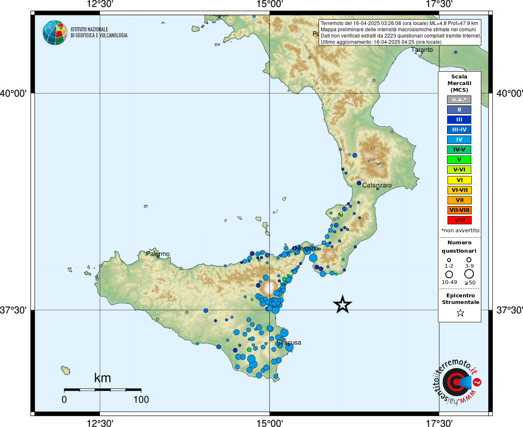The image size is (523, 427).
Task: Click the earthquake info text box
Action: coord(400,33)
